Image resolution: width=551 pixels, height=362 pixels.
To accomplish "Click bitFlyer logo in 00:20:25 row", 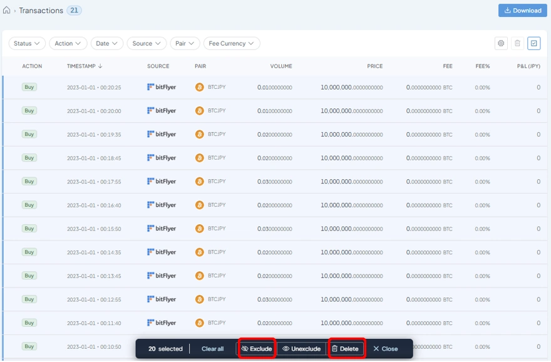I will [x=162, y=87].
